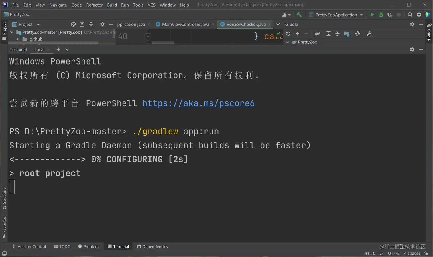
Task: Build the project with the hammer icon
Action: coord(299,15)
